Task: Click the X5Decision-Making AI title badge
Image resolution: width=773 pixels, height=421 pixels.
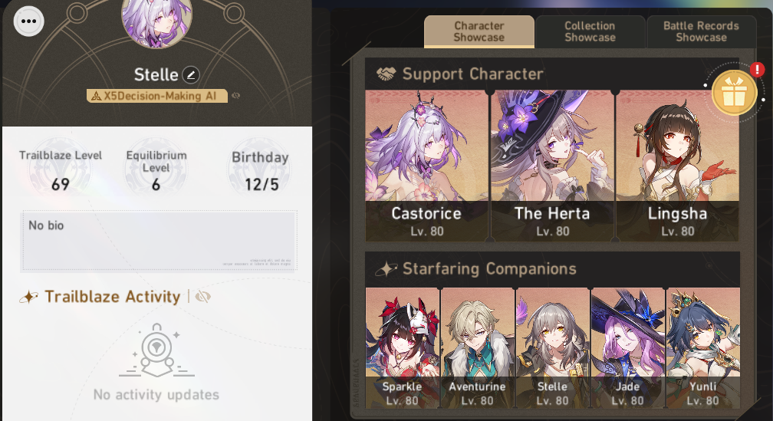Action: click(156, 96)
